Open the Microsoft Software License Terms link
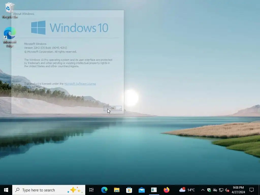The image size is (260, 195). [80, 84]
